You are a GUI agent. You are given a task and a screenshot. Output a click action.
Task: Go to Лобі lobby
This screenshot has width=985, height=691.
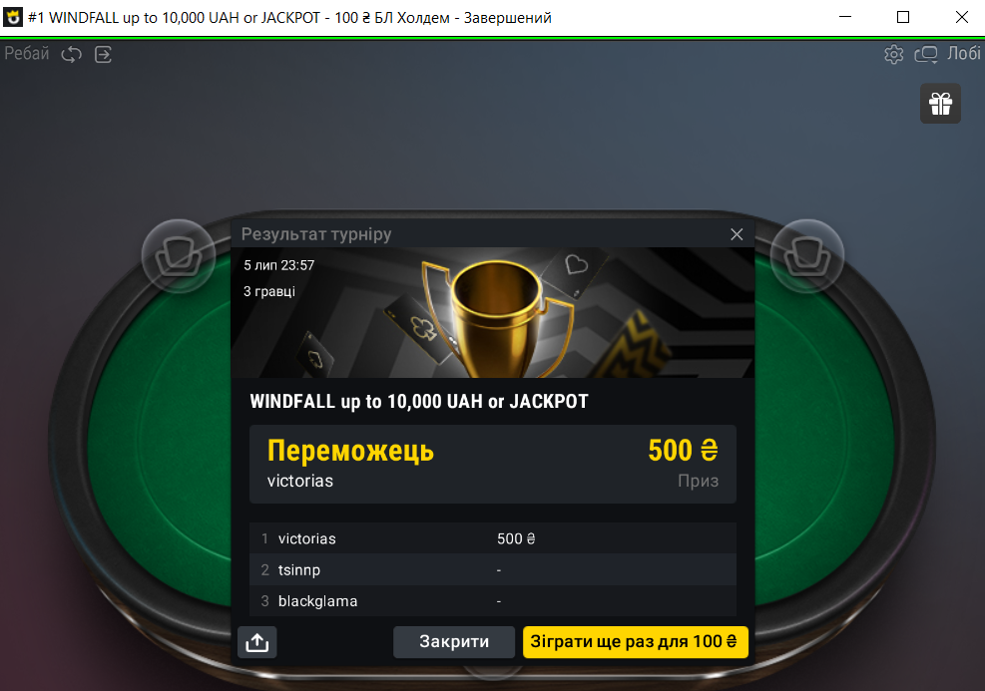tap(964, 54)
